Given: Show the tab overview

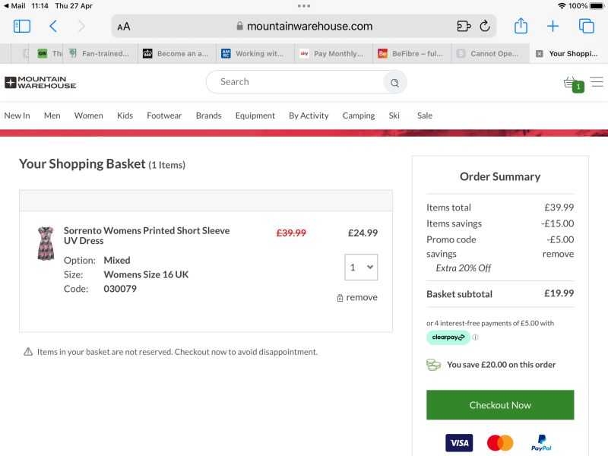Looking at the screenshot, I should pos(586,27).
